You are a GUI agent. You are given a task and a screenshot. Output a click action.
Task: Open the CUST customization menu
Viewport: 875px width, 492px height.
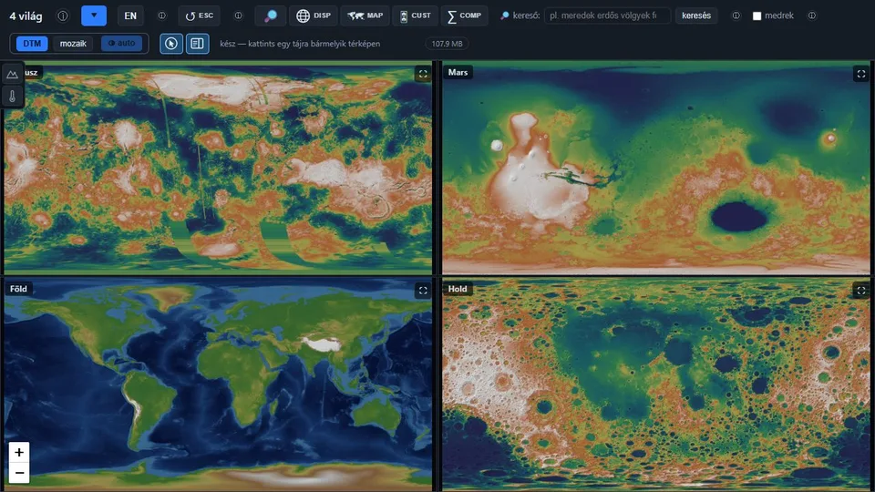point(416,15)
